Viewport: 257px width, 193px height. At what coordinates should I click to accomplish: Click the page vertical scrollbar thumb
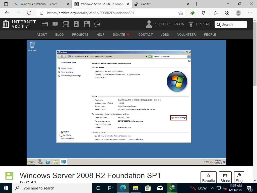(255, 54)
